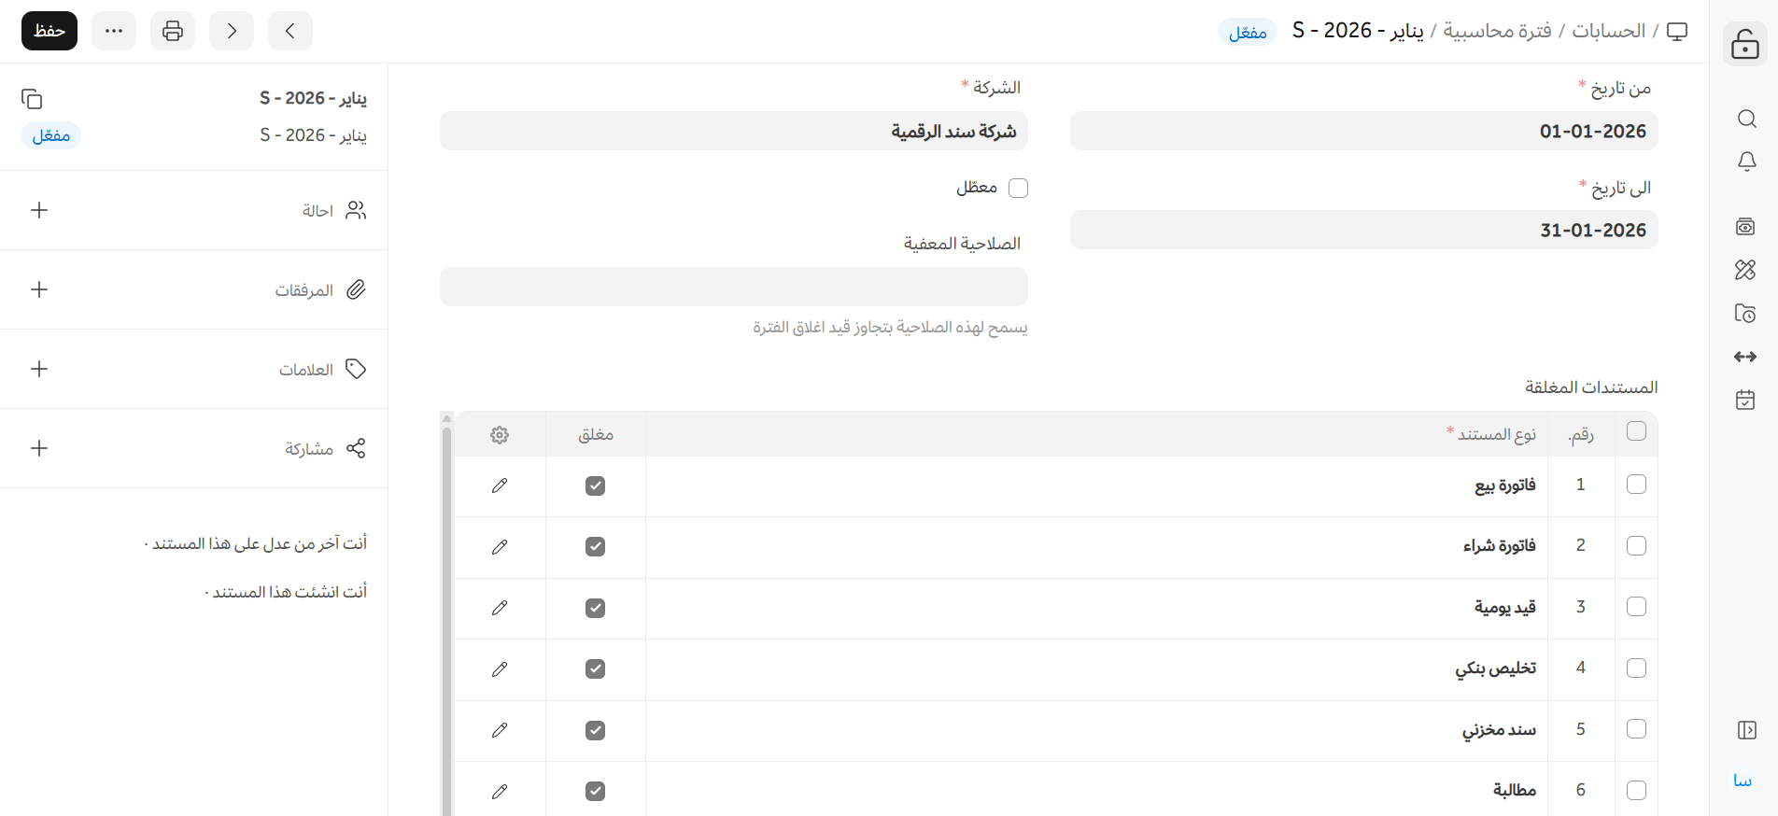
Task: Click the calendar icon in the sidebar
Action: pyautogui.click(x=1745, y=400)
